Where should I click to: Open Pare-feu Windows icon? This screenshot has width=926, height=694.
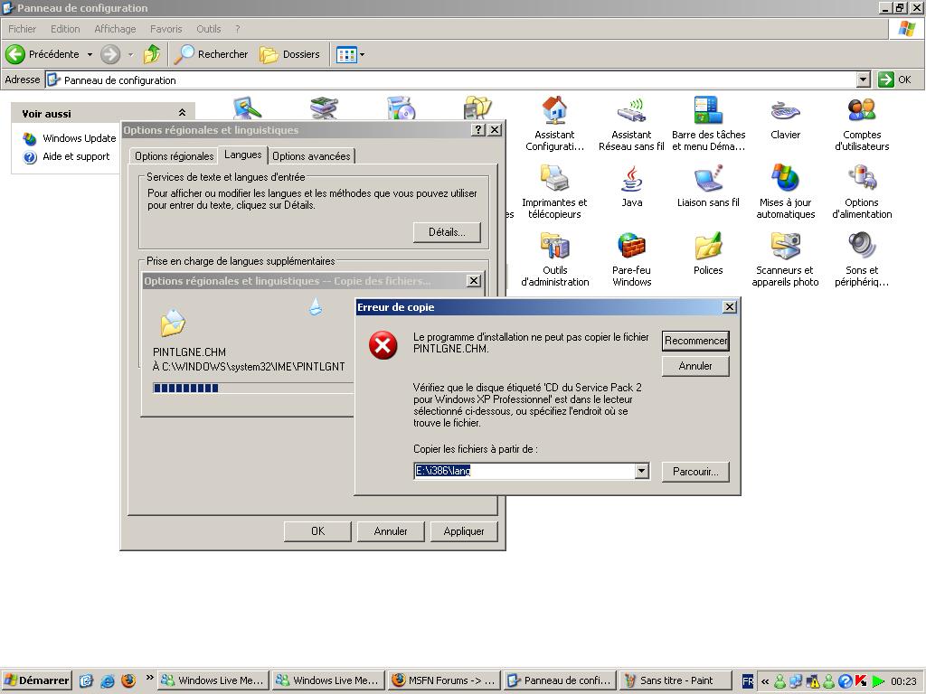[631, 246]
